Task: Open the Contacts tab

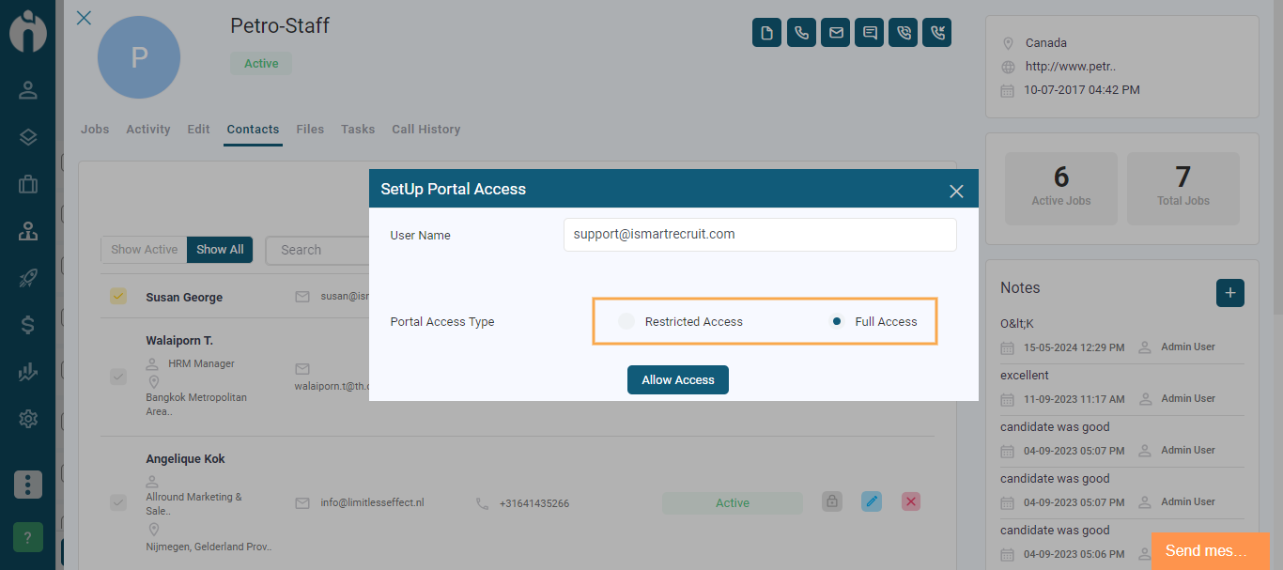Action: (253, 130)
